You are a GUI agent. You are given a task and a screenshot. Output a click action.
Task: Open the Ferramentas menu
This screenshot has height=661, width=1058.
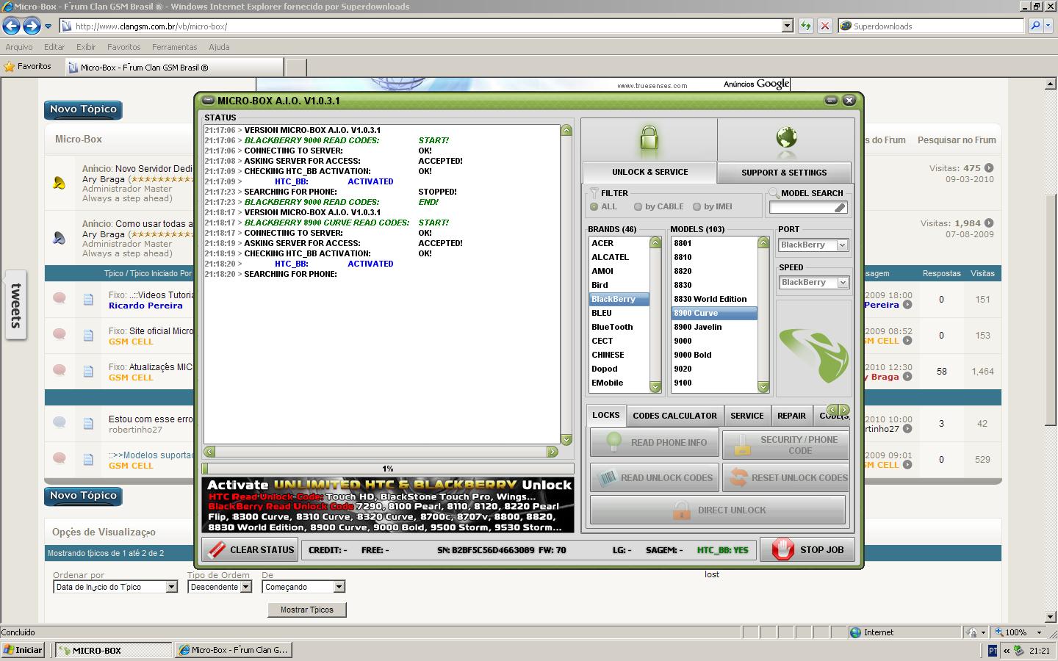click(174, 47)
